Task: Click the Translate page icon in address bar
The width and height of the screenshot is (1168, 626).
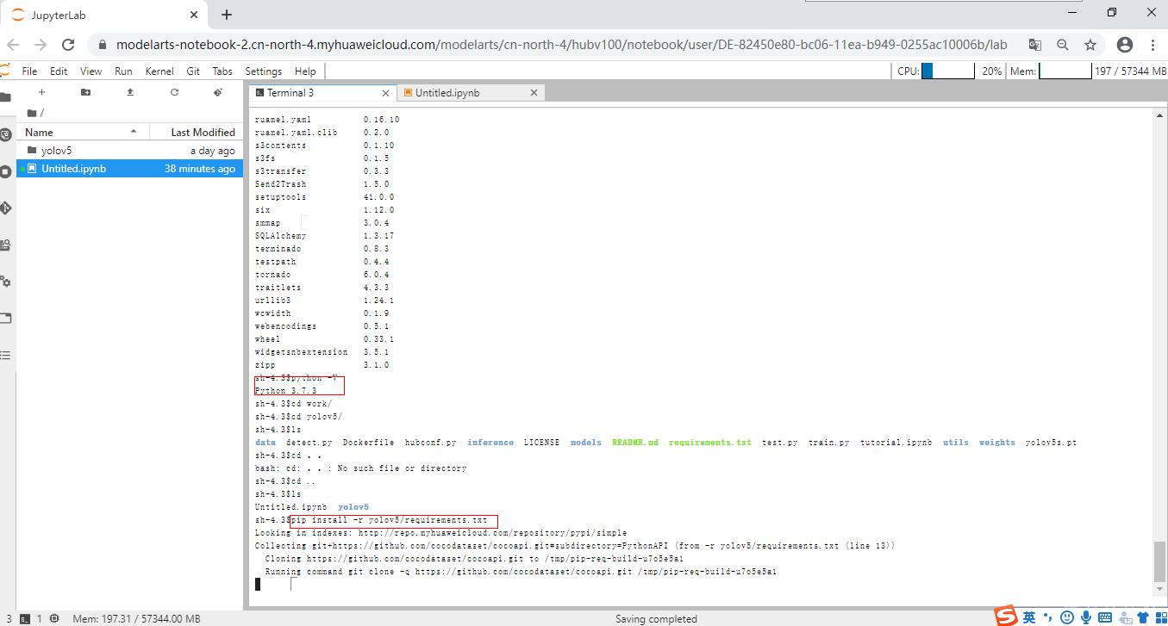Action: coord(1035,45)
